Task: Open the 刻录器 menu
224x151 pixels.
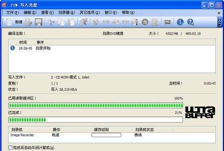Action: point(66,13)
